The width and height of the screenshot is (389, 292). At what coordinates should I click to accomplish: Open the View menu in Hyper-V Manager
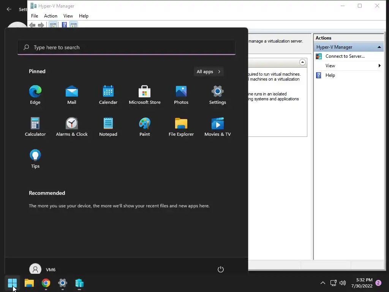pyautogui.click(x=68, y=16)
